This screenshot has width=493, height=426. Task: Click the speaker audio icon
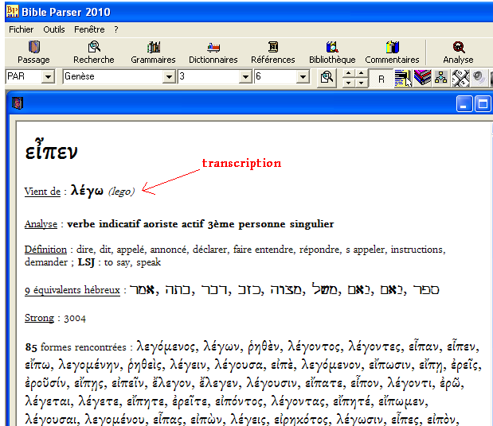[x=479, y=77]
